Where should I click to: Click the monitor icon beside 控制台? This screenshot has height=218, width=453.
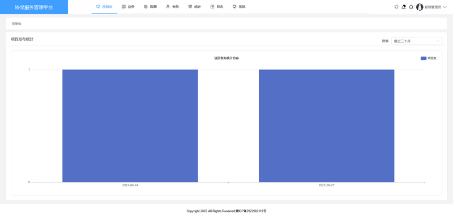(x=98, y=7)
